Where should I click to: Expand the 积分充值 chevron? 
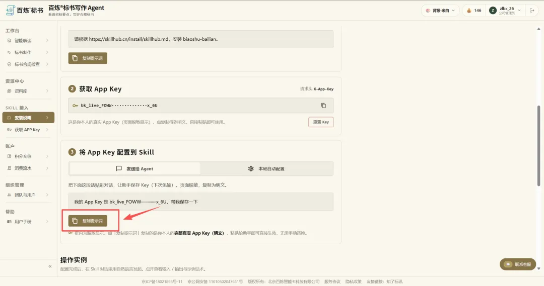click(47, 156)
